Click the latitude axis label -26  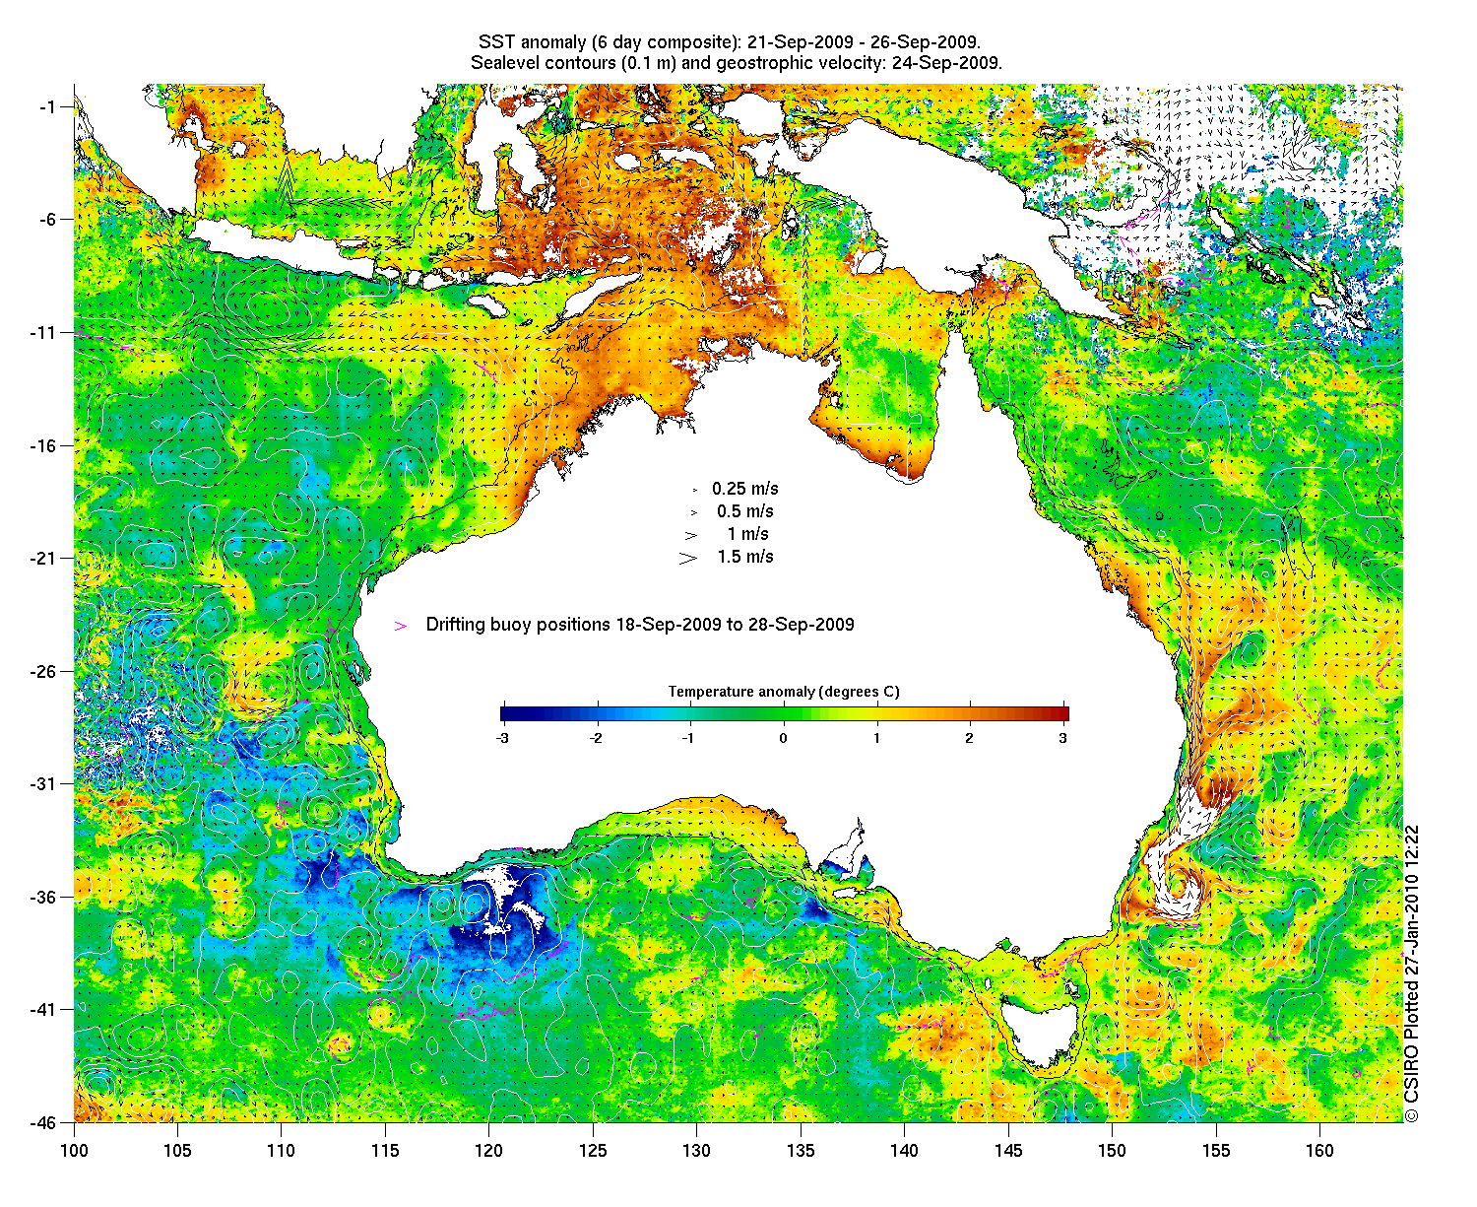tap(44, 672)
